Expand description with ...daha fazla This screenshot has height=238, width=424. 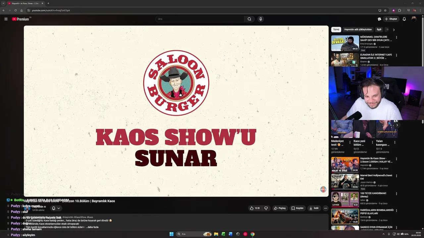coord(92,227)
